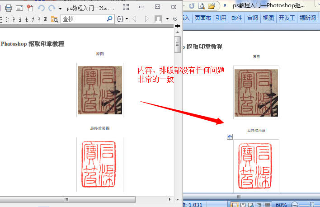320x207 pixels.
Task: Open the 邮件 ribbon tab
Action: (x=237, y=18)
